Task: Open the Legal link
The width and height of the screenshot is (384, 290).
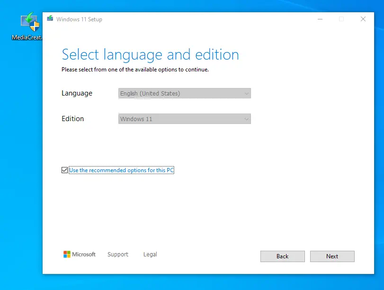Action: (150, 255)
